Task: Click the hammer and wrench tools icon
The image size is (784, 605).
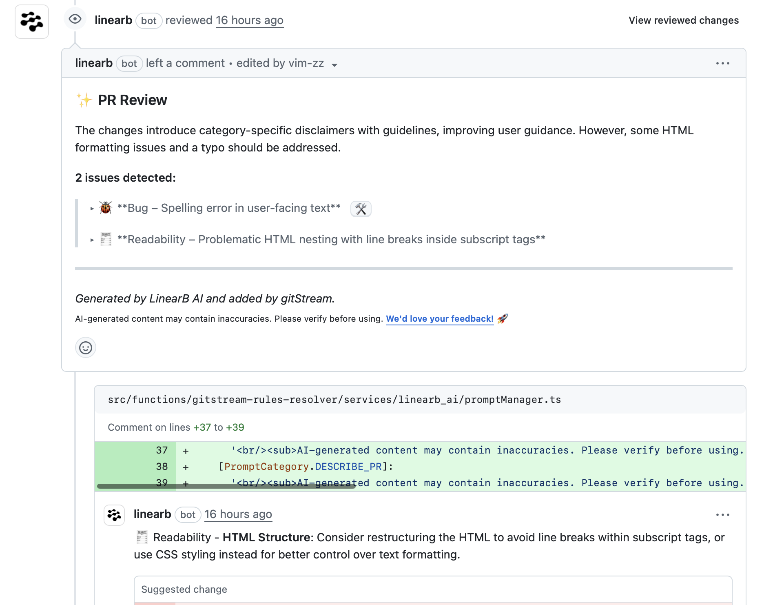Action: click(361, 209)
